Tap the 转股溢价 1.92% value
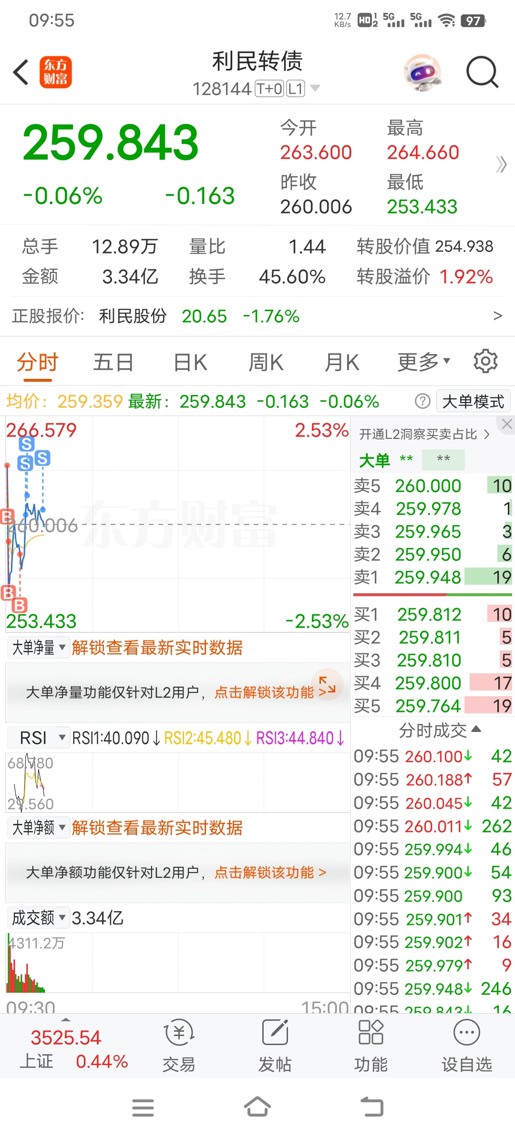The image size is (515, 1138). (466, 276)
